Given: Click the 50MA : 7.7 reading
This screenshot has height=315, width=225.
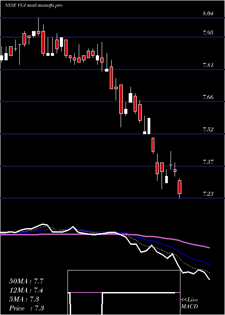Looking at the screenshot, I should (x=26, y=281).
